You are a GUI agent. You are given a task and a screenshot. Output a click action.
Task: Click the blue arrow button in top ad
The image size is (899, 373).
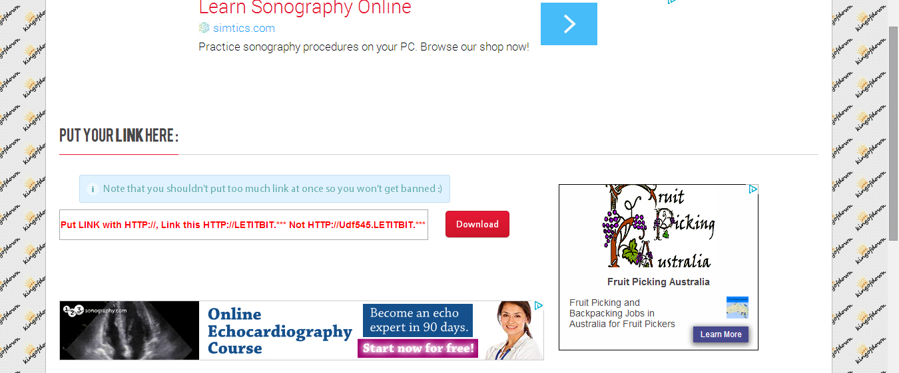569,24
